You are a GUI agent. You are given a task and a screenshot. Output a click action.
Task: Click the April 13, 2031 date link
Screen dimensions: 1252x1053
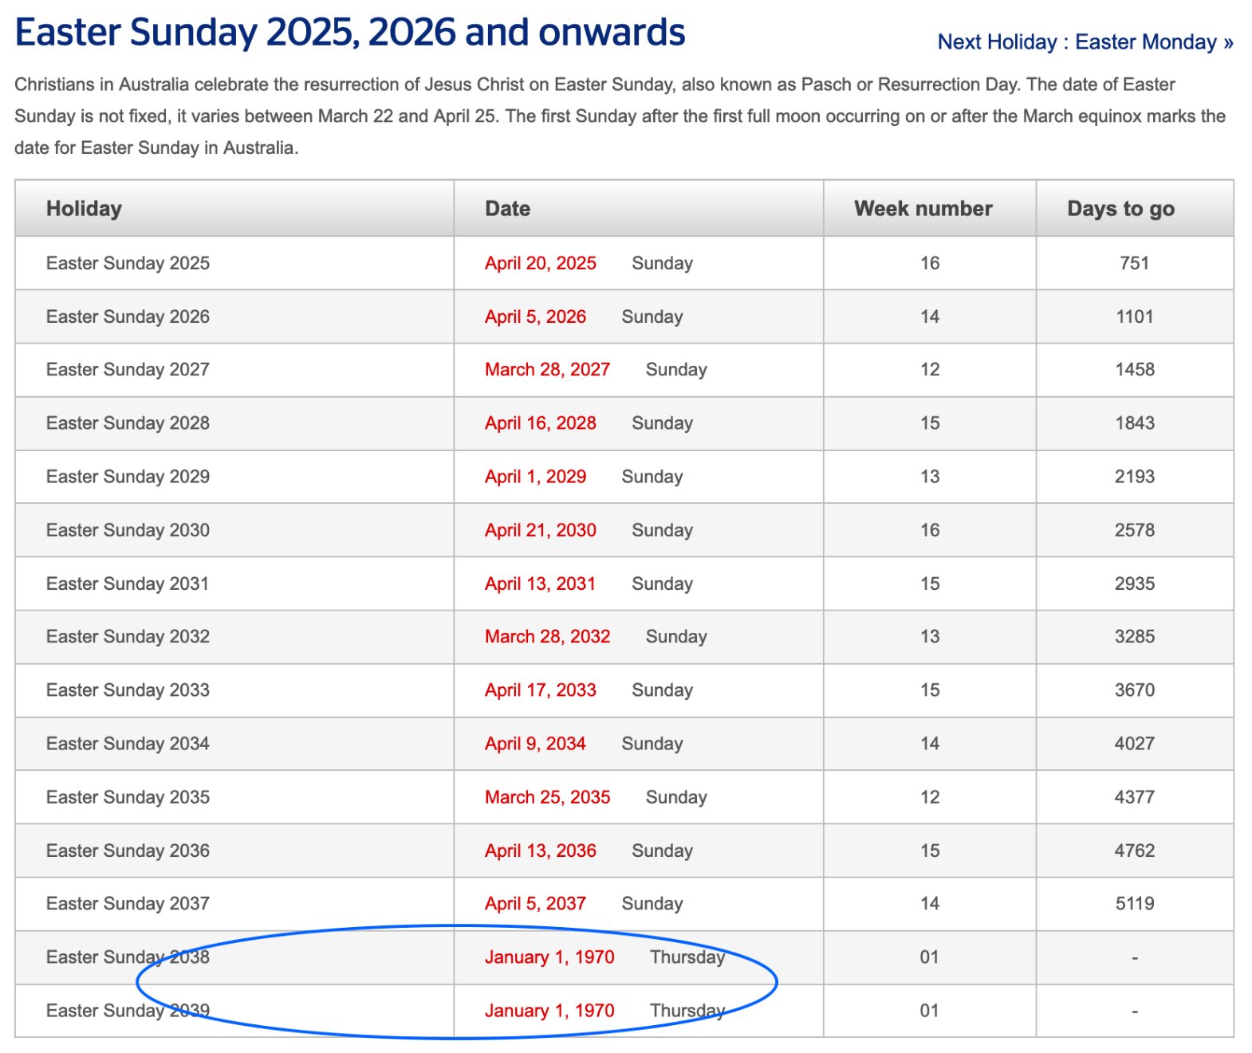pyautogui.click(x=540, y=583)
